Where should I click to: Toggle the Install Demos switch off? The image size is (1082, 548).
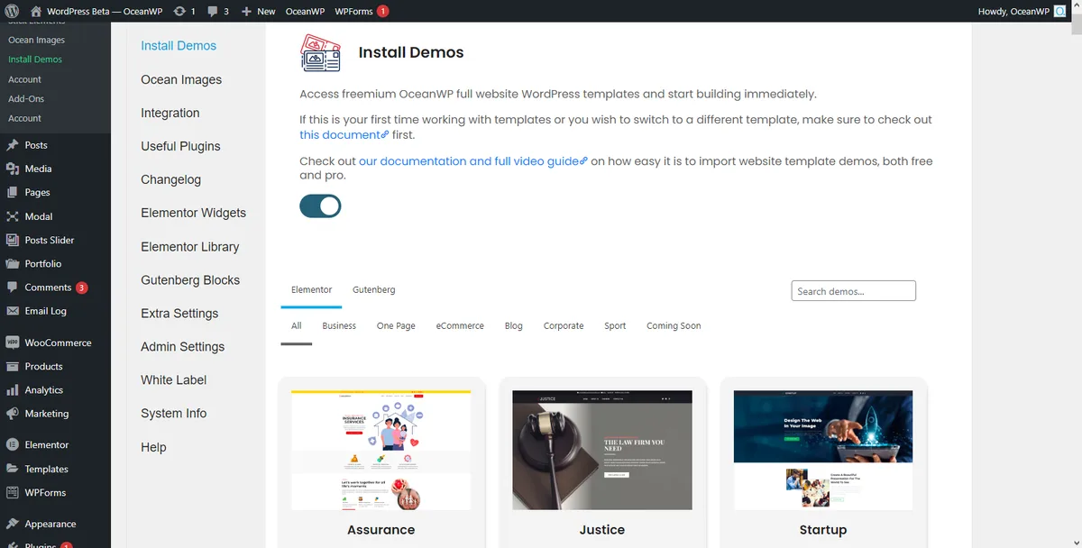(320, 206)
